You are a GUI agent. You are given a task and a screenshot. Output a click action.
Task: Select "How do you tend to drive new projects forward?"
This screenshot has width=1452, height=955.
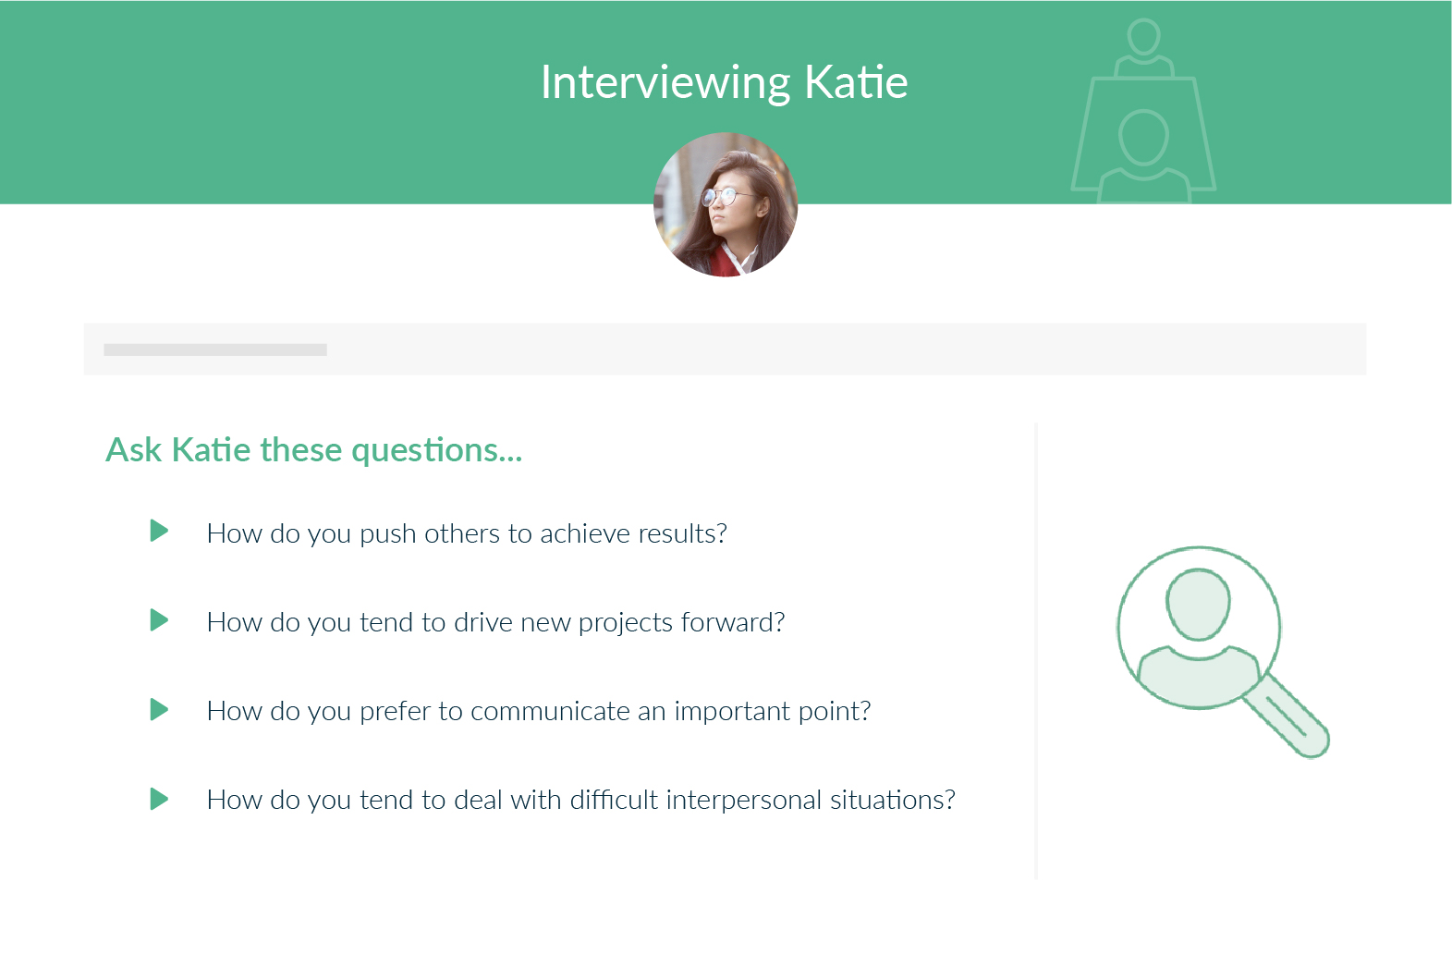(495, 622)
